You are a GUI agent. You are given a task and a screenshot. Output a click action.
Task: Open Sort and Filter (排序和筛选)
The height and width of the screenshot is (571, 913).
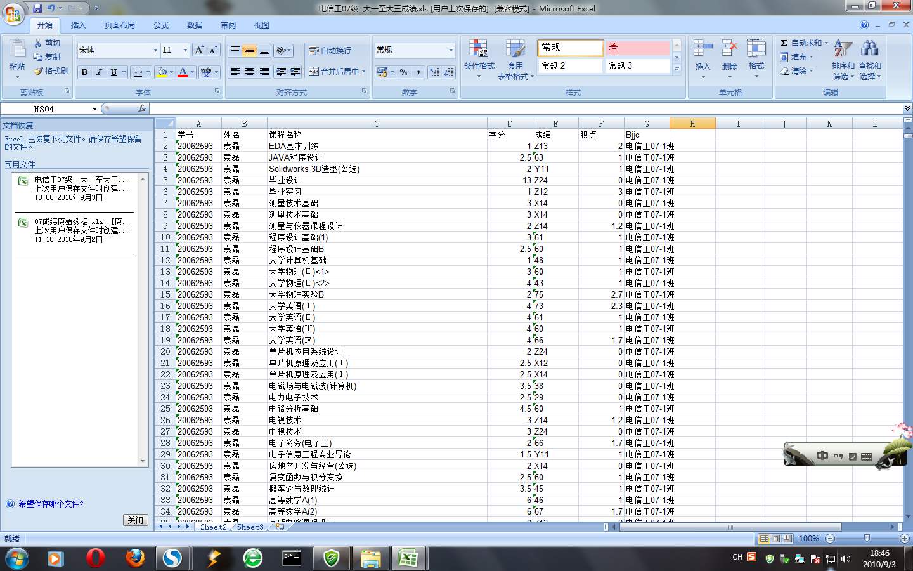click(x=843, y=59)
